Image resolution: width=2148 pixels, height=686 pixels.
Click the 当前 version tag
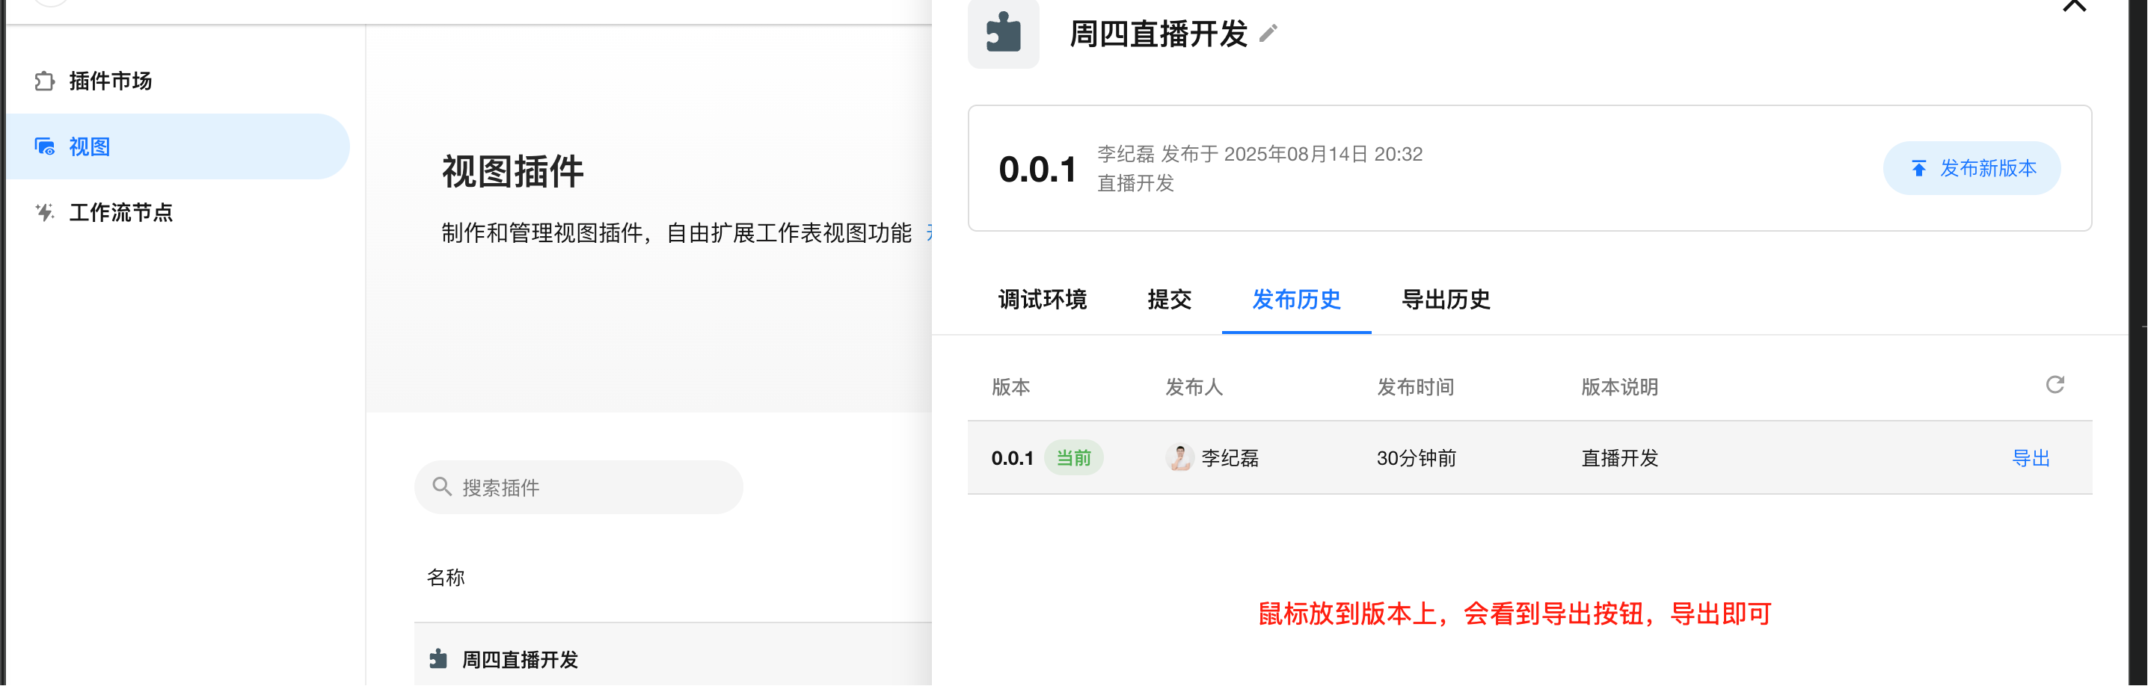1074,457
